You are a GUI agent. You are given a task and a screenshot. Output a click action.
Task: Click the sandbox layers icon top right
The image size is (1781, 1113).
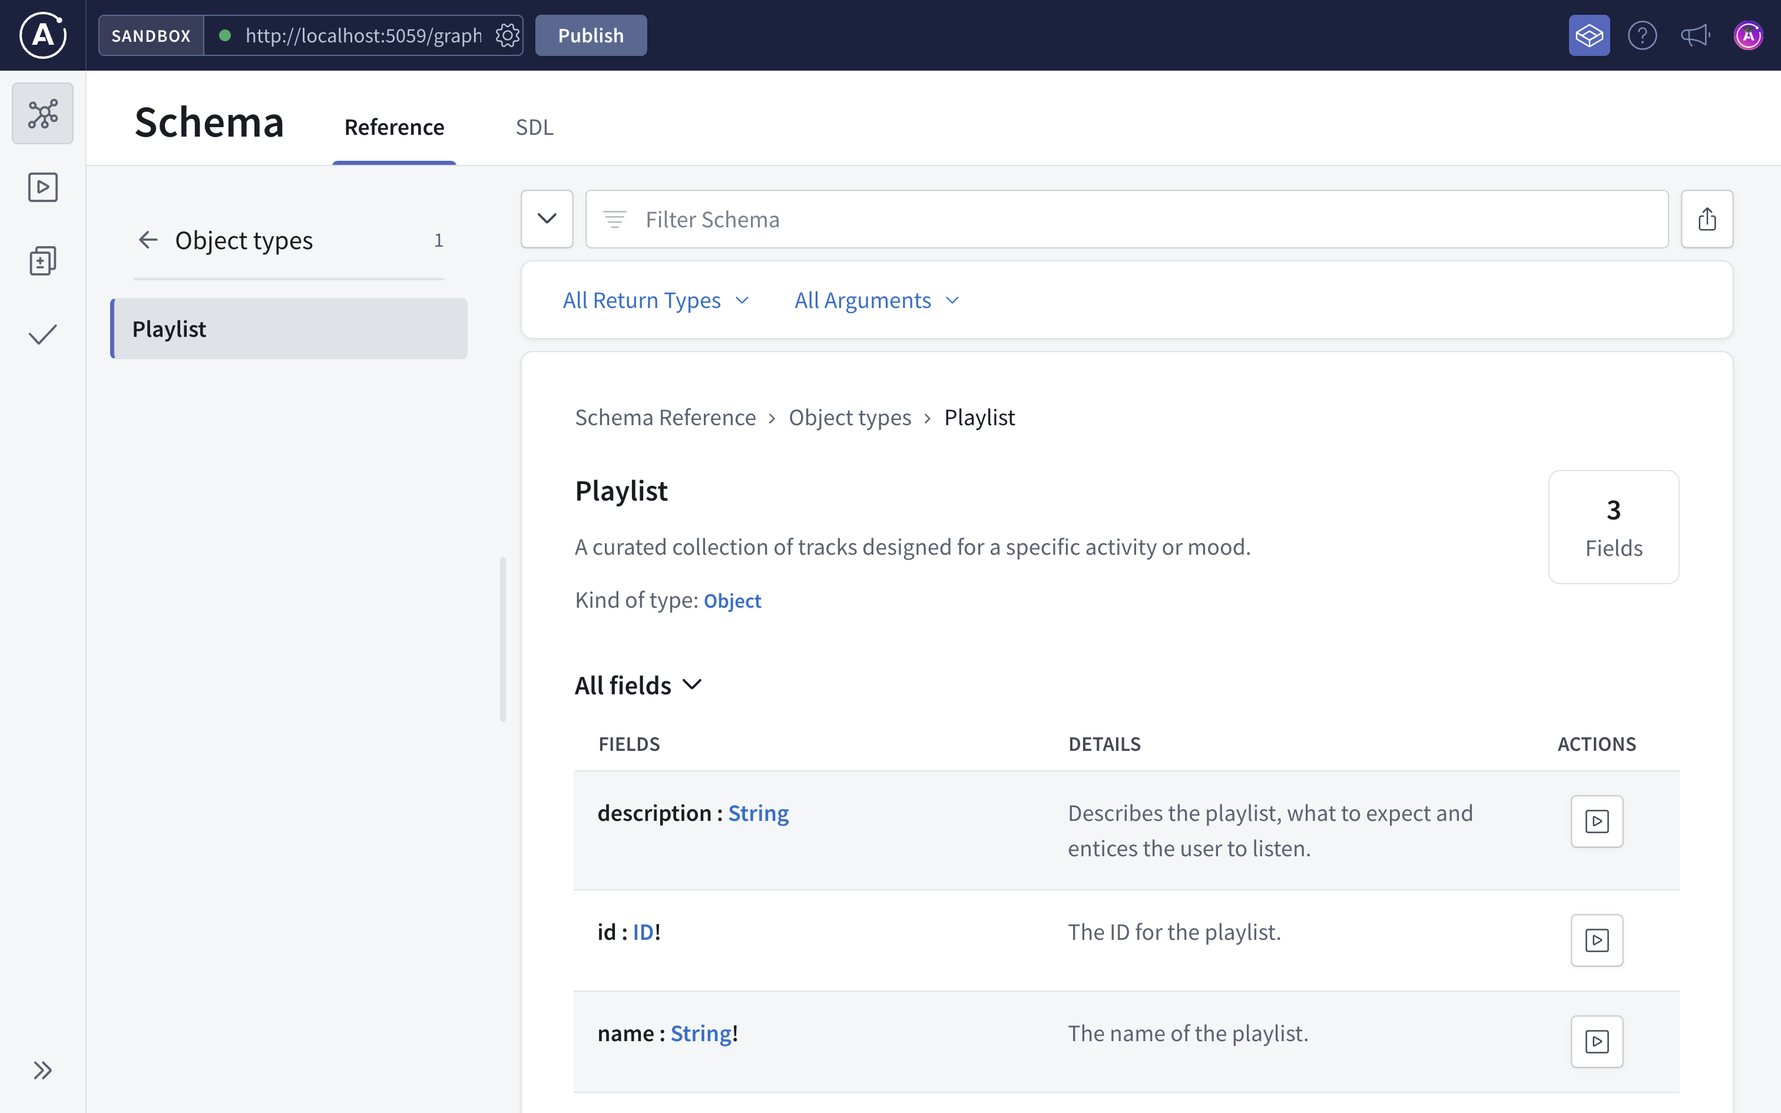point(1589,35)
